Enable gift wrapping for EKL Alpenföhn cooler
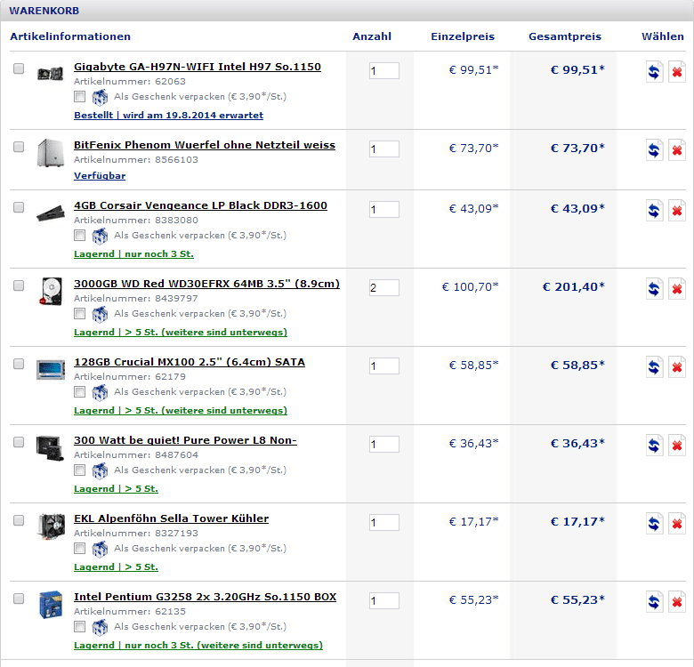694x667 pixels. (80, 549)
